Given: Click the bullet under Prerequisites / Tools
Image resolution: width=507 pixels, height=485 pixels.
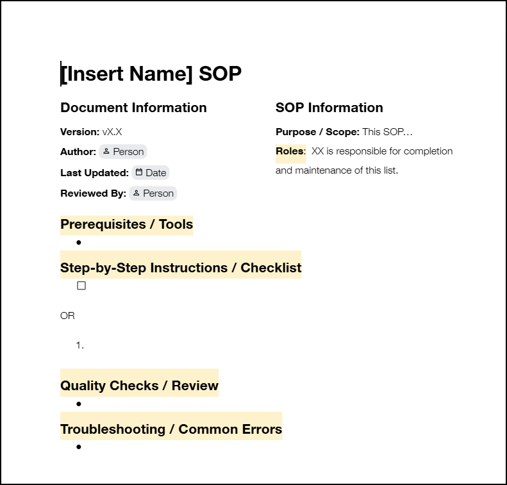Looking at the screenshot, I should (79, 242).
